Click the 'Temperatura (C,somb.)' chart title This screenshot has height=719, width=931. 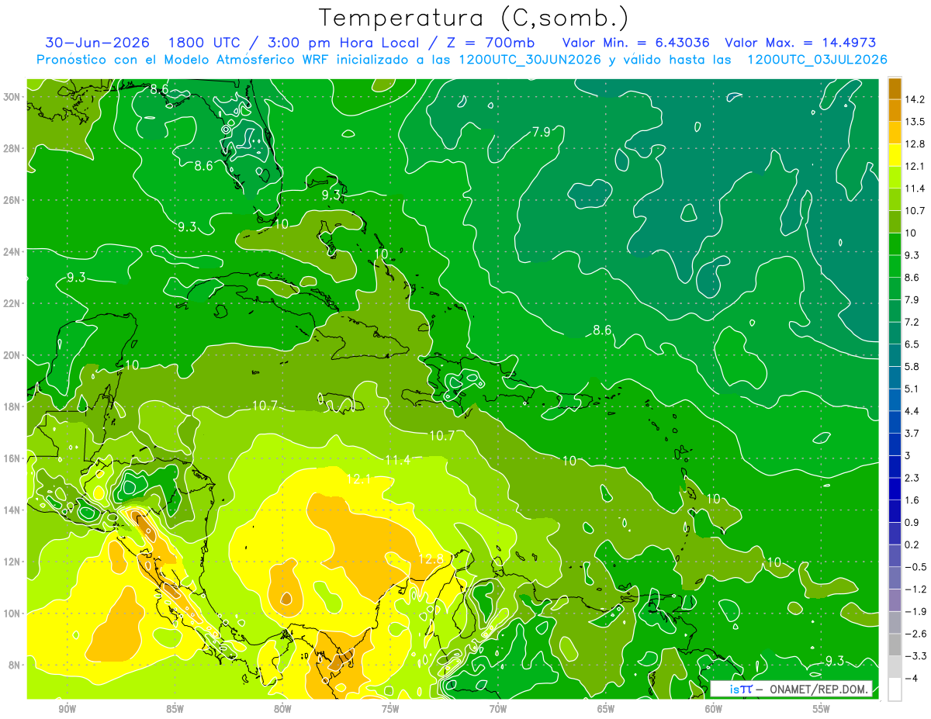point(474,18)
